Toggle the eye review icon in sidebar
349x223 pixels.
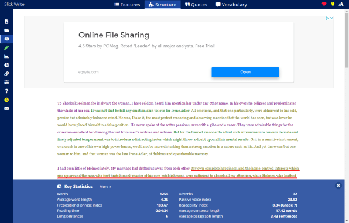tap(6, 39)
